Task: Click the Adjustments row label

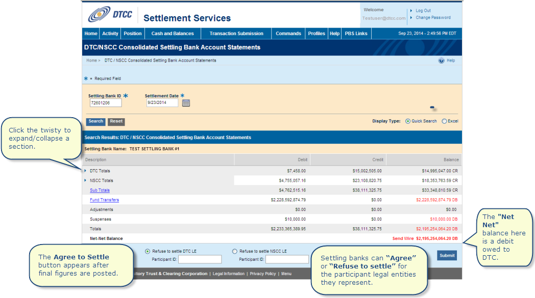Action: point(102,209)
